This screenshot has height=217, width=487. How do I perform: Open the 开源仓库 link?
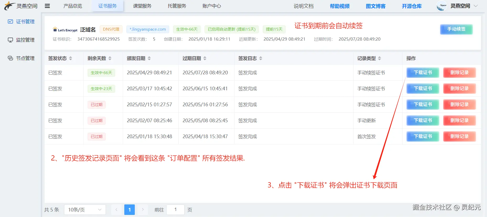click(412, 6)
